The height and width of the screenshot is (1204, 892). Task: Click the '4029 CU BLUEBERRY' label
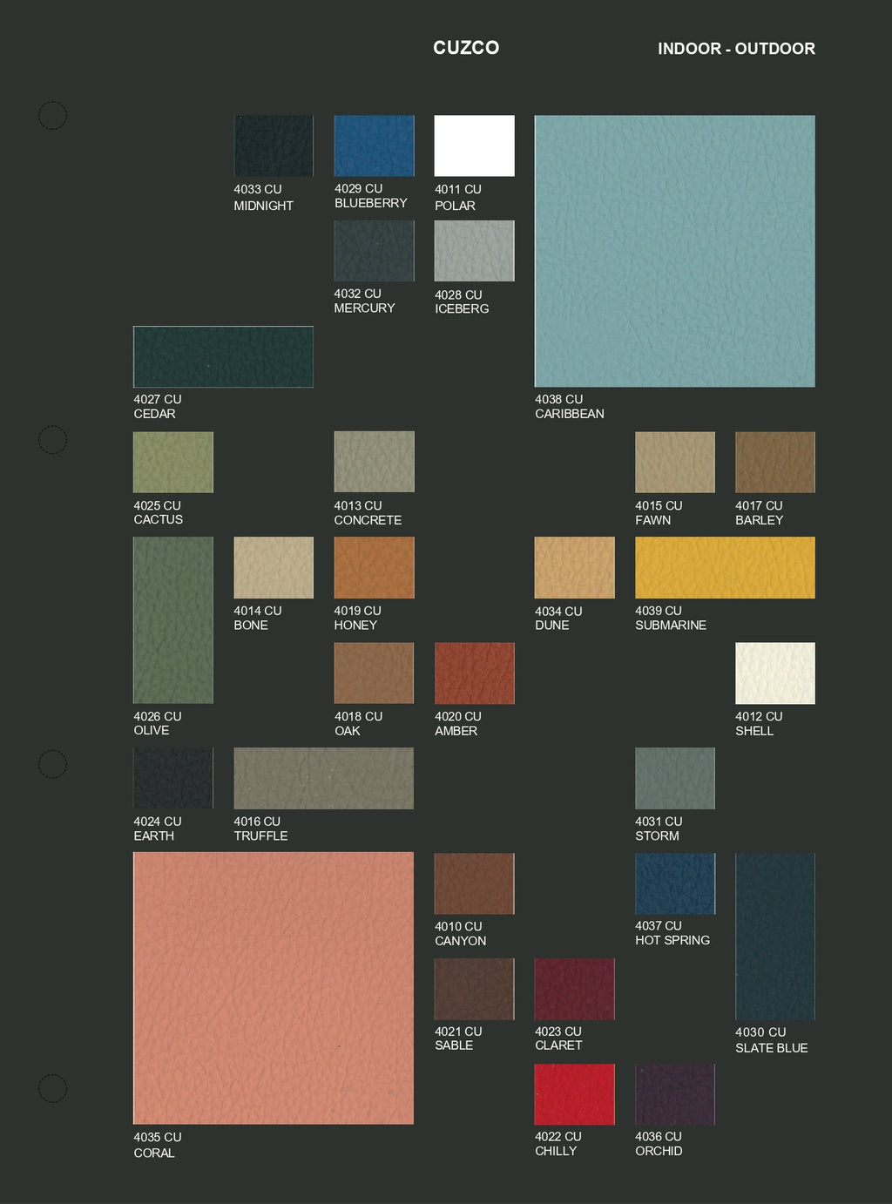click(x=371, y=196)
